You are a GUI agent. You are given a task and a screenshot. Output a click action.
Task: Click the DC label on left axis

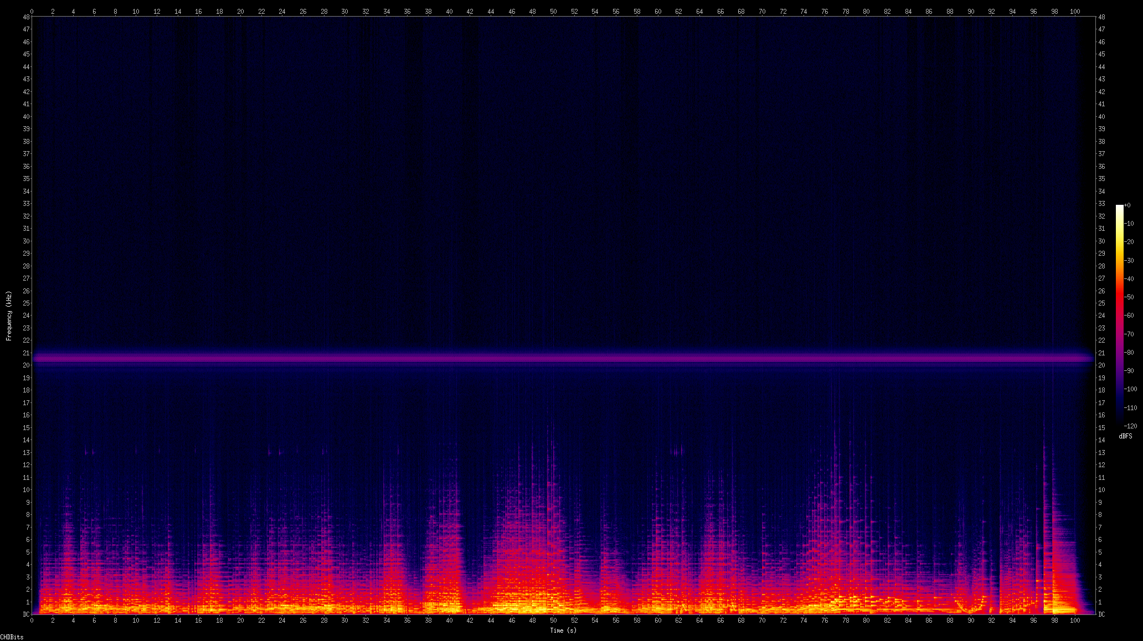pos(26,614)
